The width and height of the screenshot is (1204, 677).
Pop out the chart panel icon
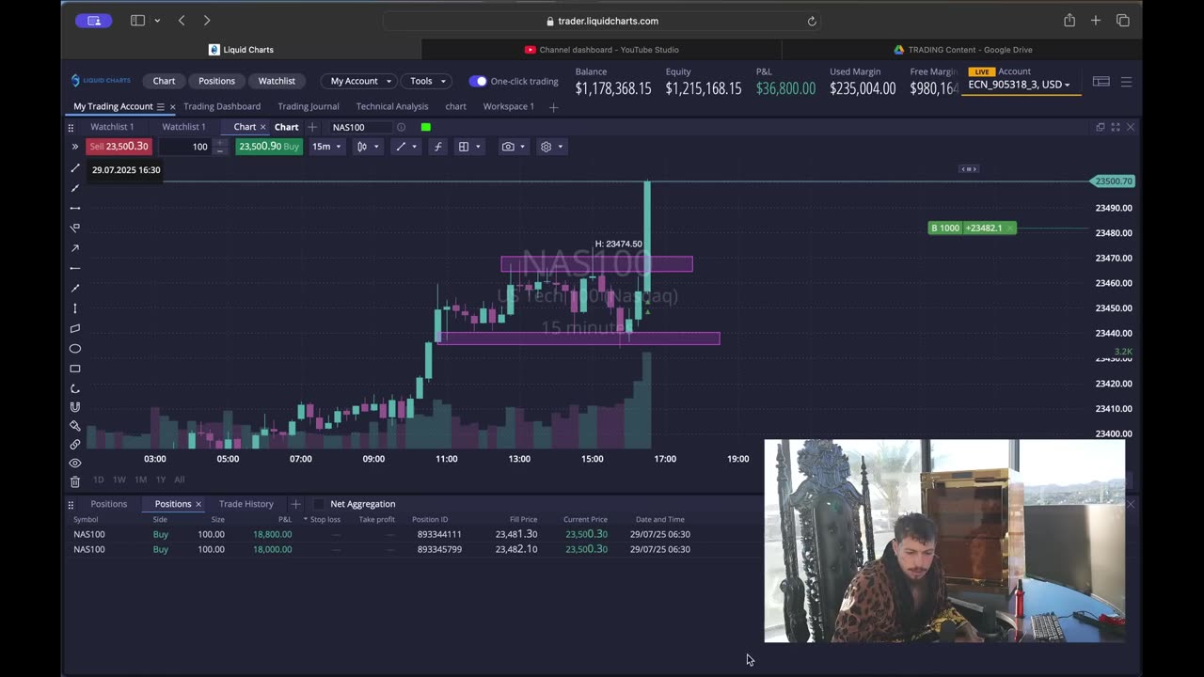(x=1101, y=127)
